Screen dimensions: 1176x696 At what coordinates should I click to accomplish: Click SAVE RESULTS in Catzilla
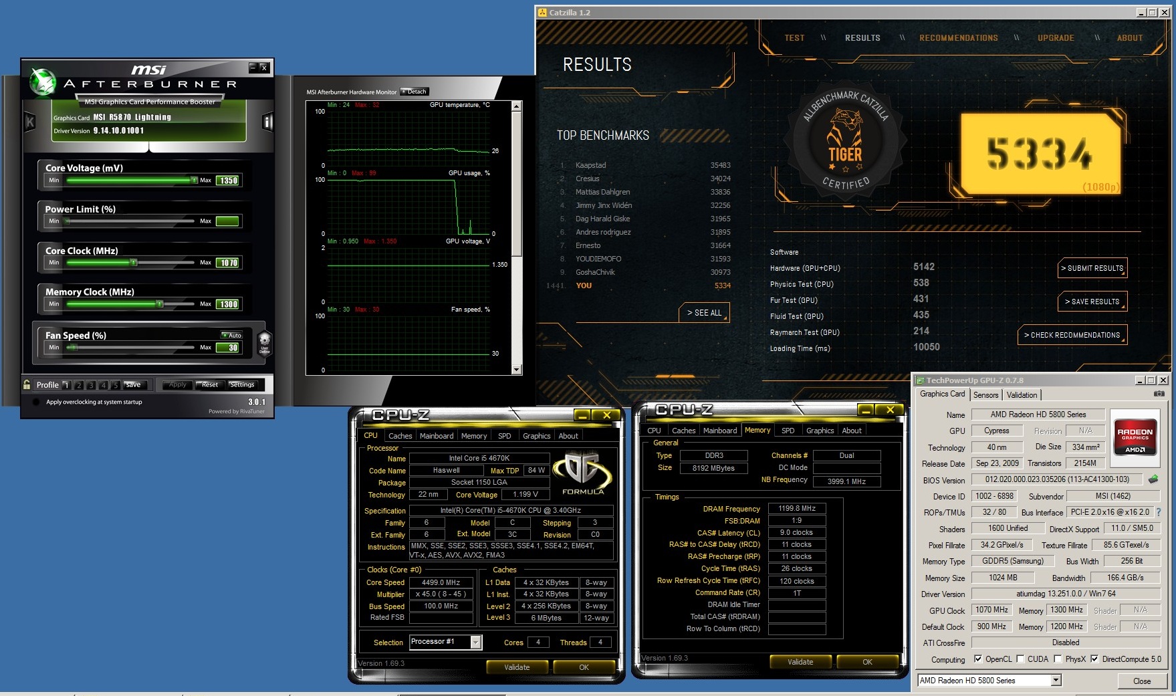point(1092,302)
